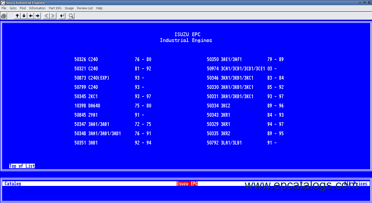The width and height of the screenshot is (372, 203).
Task: Choose entry 50330 3KA1/3KB1/3KC1
Action: tap(245, 87)
